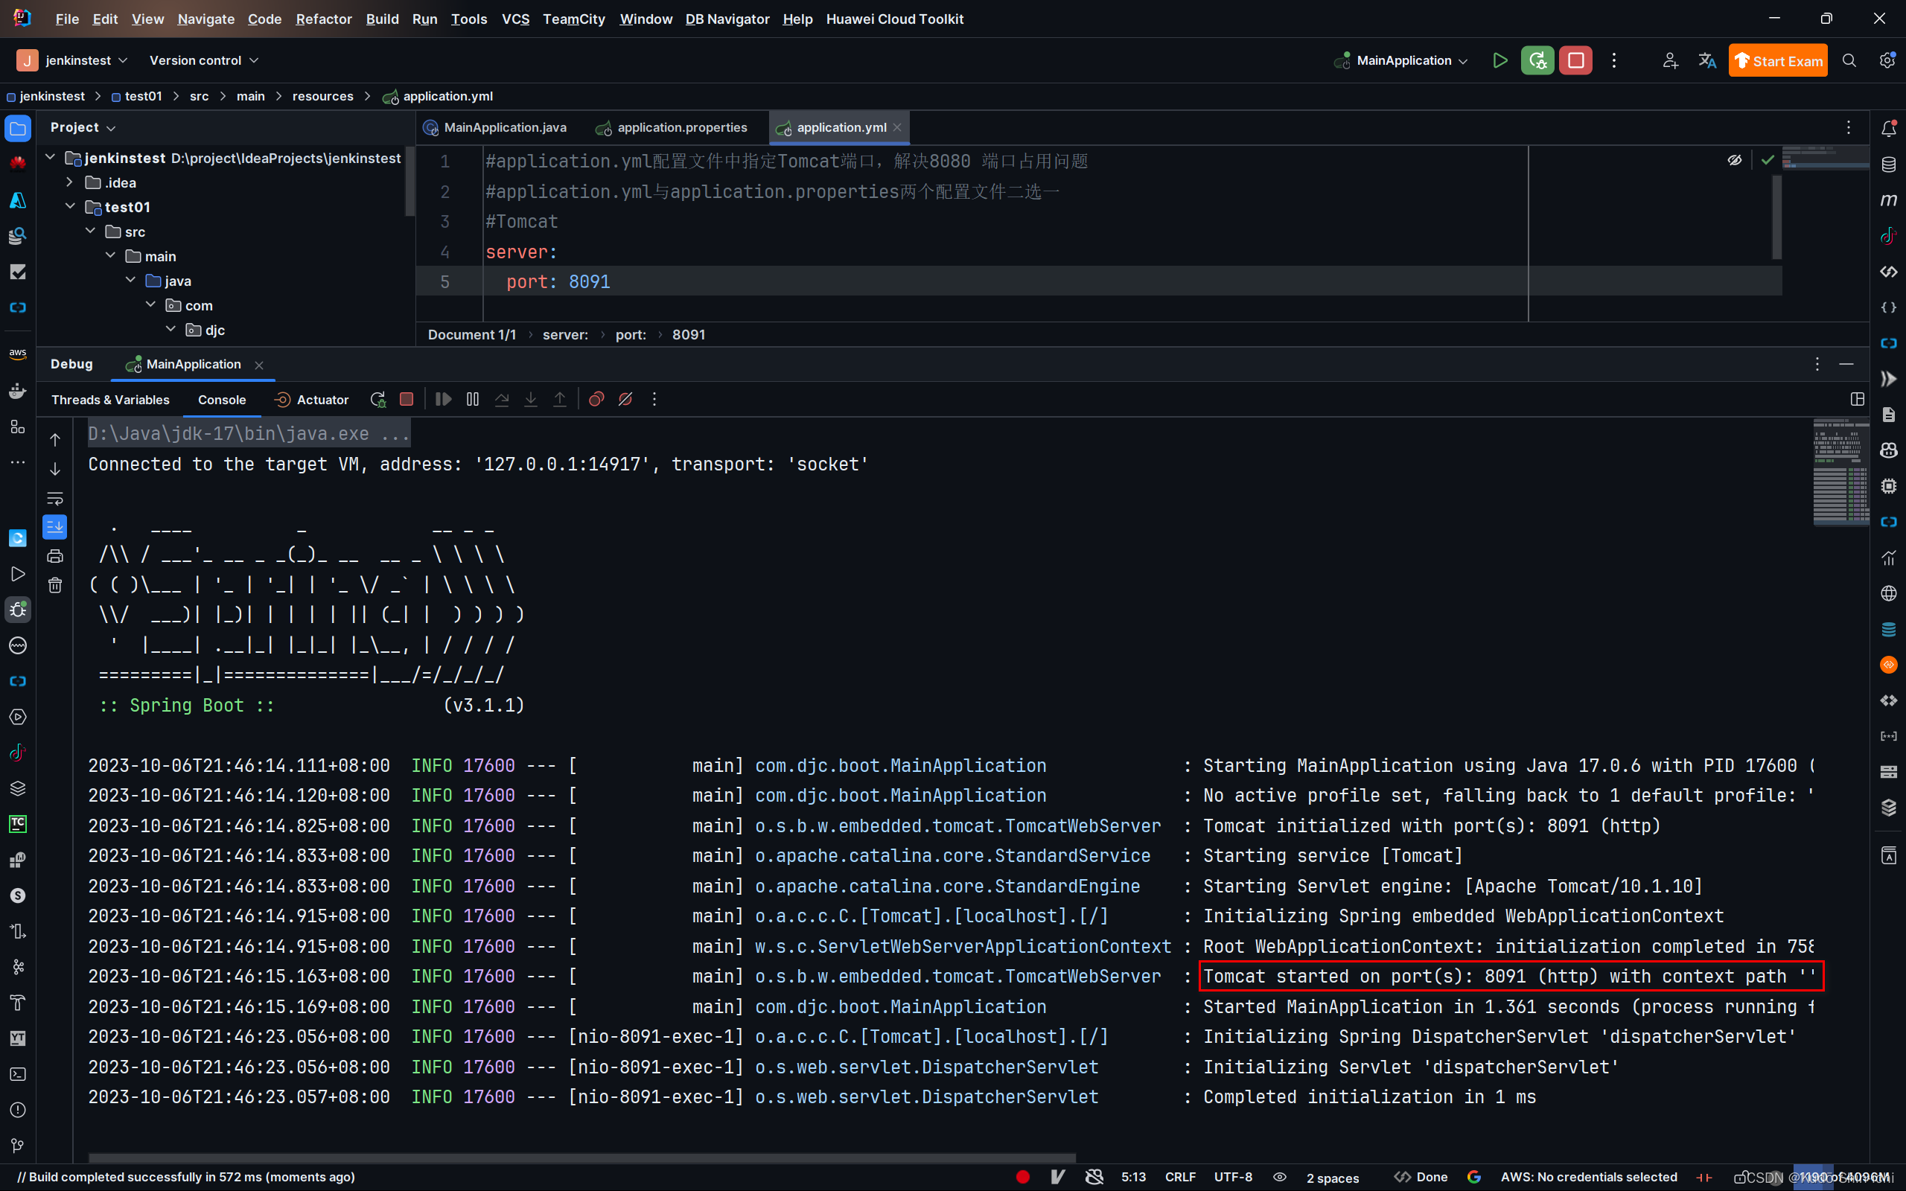
Task: Toggle reader mode eye icon in editor
Action: (1734, 161)
